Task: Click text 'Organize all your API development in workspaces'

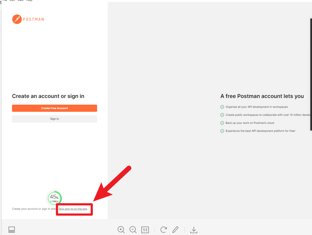Action: [x=257, y=107]
